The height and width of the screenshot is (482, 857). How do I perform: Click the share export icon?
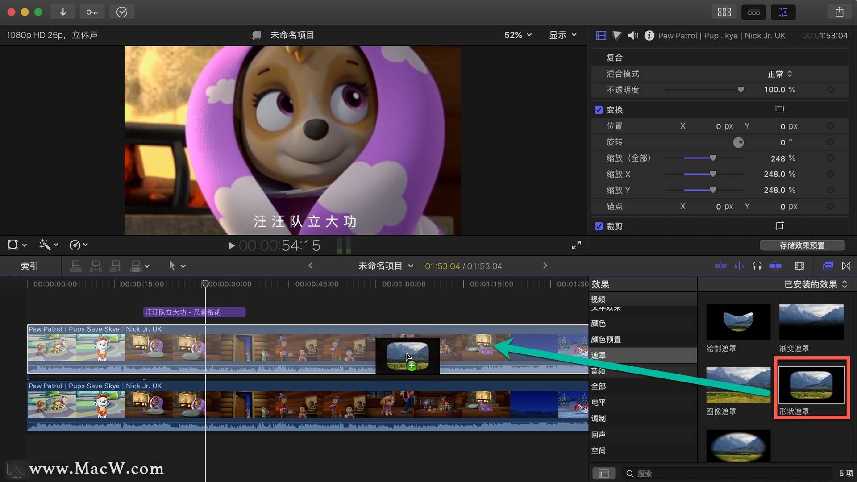pos(839,12)
